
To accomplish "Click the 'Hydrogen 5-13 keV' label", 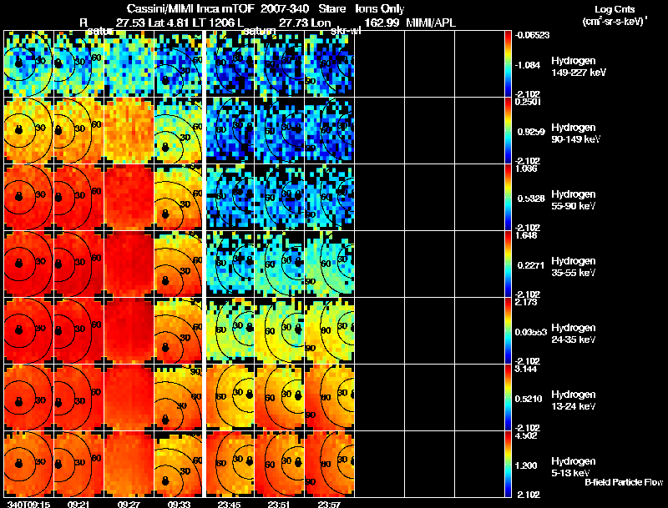I will (x=574, y=467).
